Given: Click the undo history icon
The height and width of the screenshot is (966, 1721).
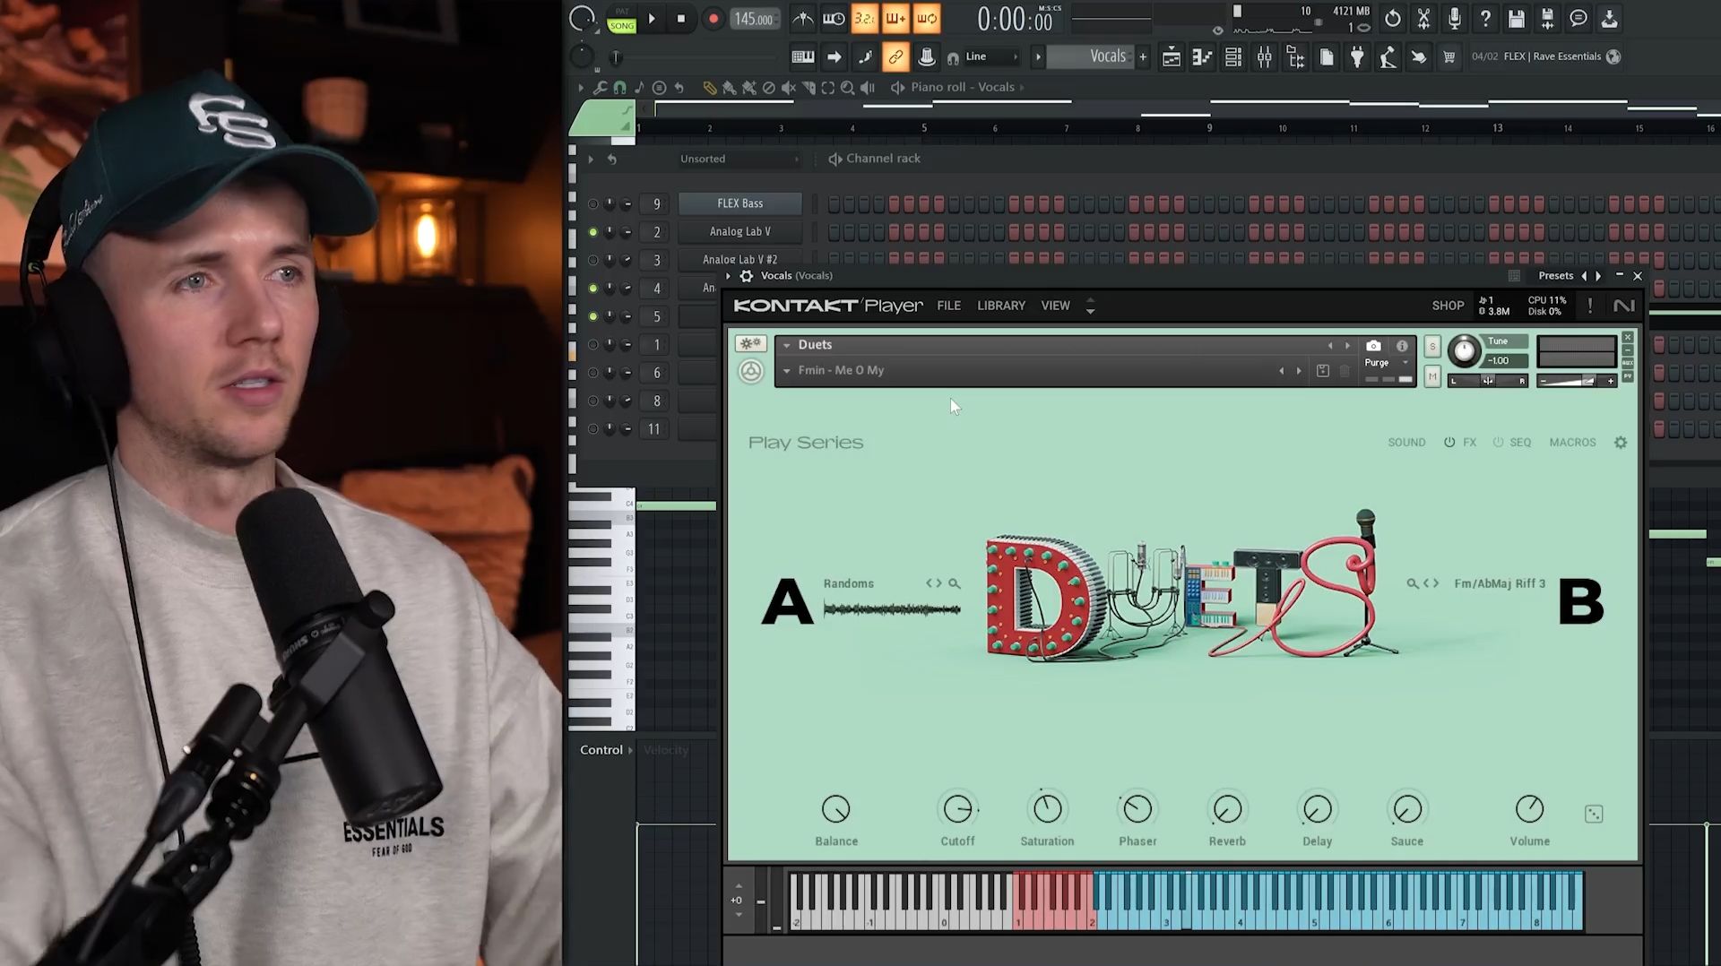Looking at the screenshot, I should tap(1392, 19).
